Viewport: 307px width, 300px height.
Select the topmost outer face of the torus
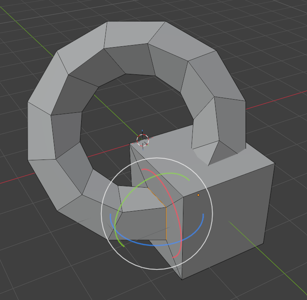tap(135, 33)
